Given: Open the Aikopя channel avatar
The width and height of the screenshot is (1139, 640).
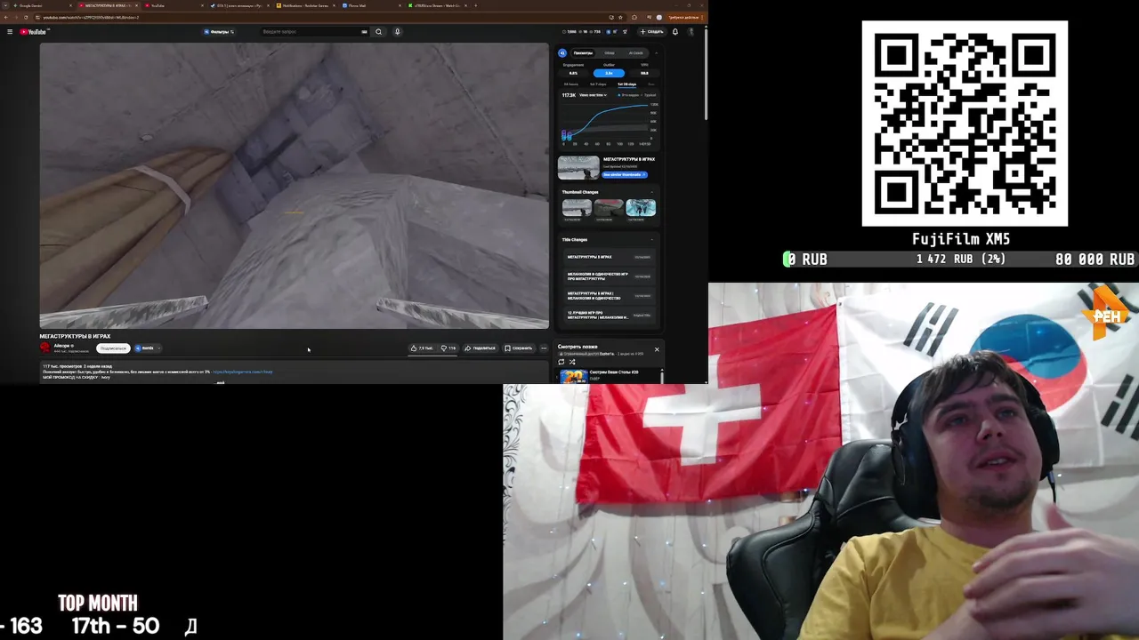Looking at the screenshot, I should (45, 348).
